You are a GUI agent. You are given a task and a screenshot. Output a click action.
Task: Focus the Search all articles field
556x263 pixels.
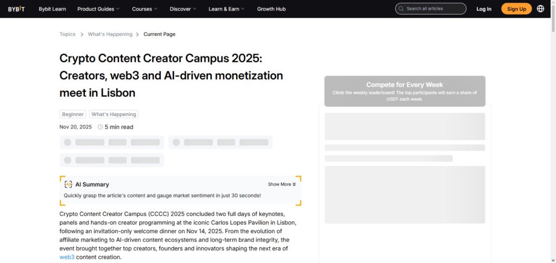pos(431,9)
